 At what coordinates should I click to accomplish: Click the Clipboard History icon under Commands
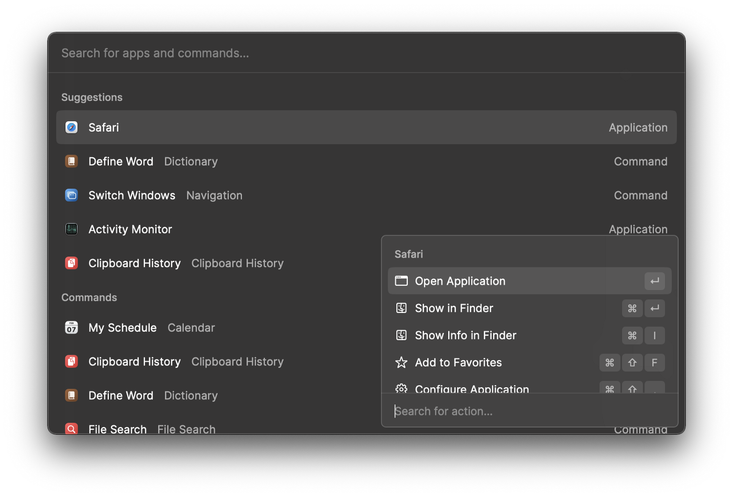click(72, 362)
